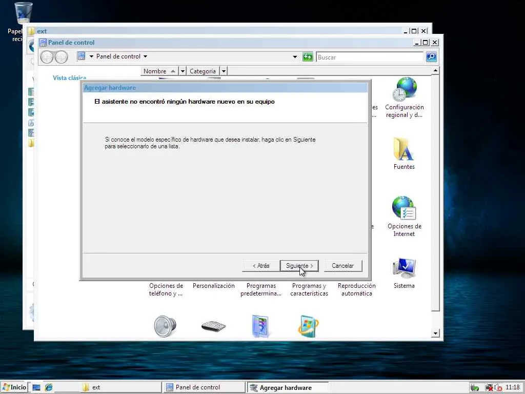The height and width of the screenshot is (394, 525).
Task: Open Configuración regional icon
Action: pos(404,97)
